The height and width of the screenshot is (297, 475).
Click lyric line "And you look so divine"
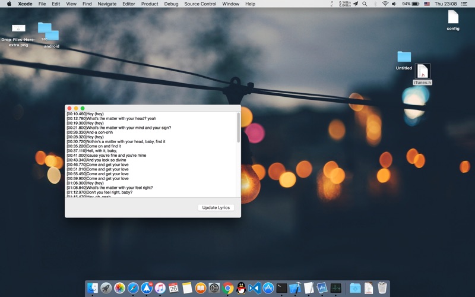106,160
